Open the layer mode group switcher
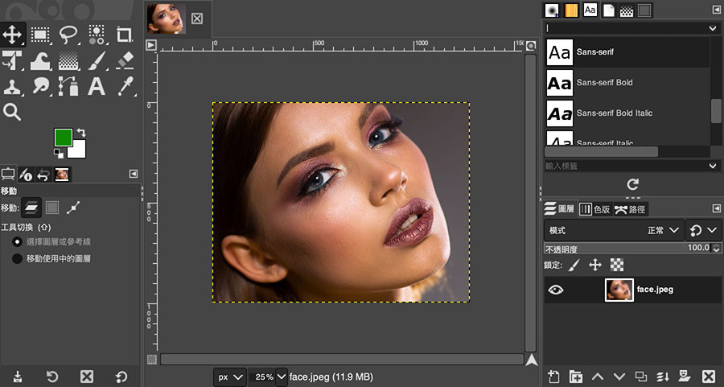 click(703, 230)
